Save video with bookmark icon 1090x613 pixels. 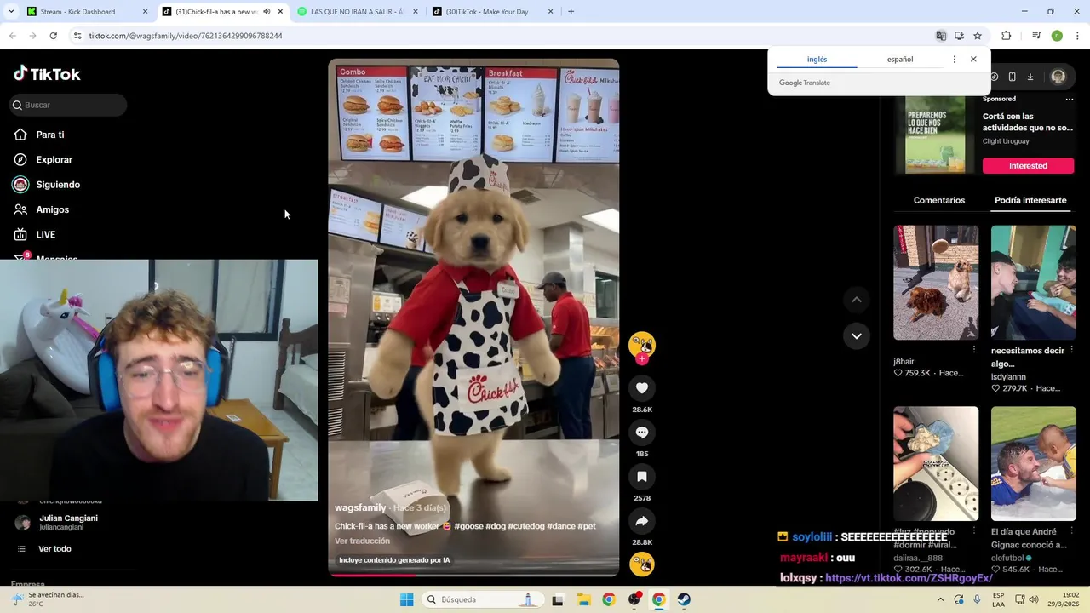tap(642, 477)
